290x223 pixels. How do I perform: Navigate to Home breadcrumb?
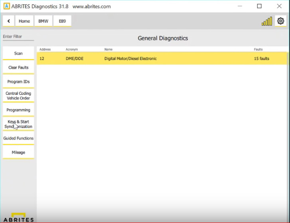[x=24, y=21]
